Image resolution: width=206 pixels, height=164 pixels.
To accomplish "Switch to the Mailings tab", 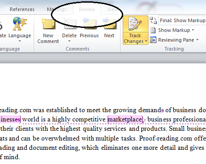I will click(57, 9).
